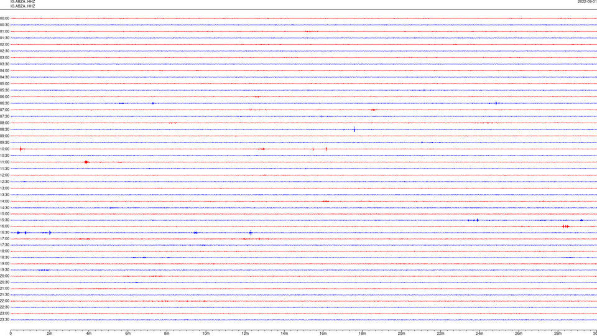Click the 00:00 trace time label
Viewport: 597px width, 336px height.
click(4, 18)
